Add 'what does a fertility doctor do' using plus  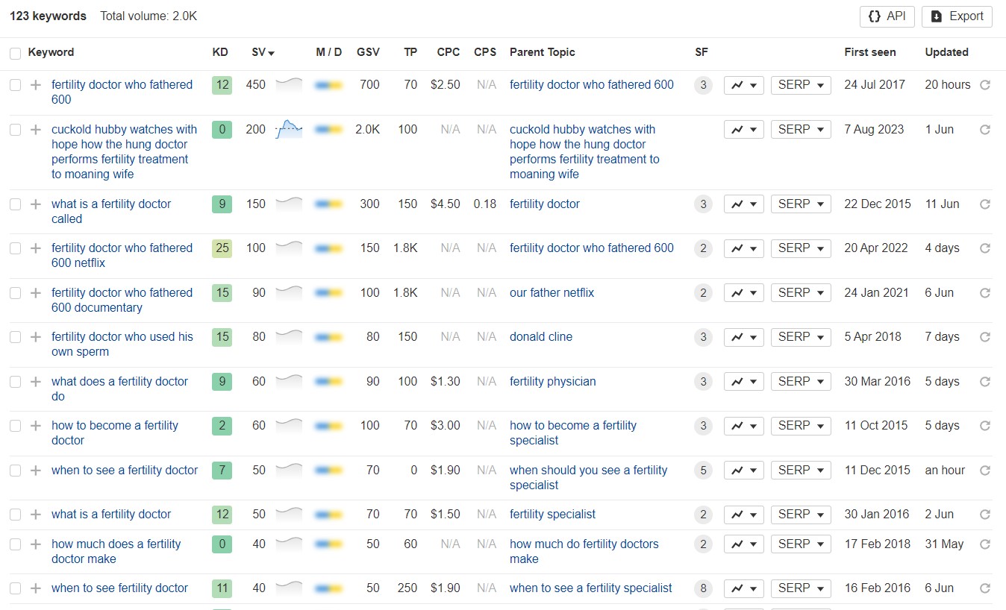pyautogui.click(x=35, y=382)
